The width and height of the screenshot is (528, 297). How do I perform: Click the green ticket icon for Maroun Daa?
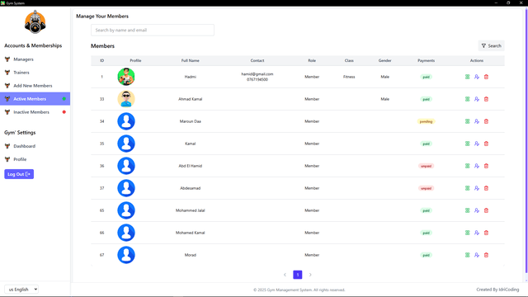[x=468, y=121]
